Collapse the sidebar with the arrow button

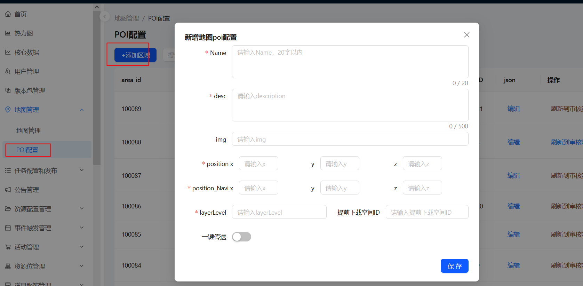tap(105, 16)
